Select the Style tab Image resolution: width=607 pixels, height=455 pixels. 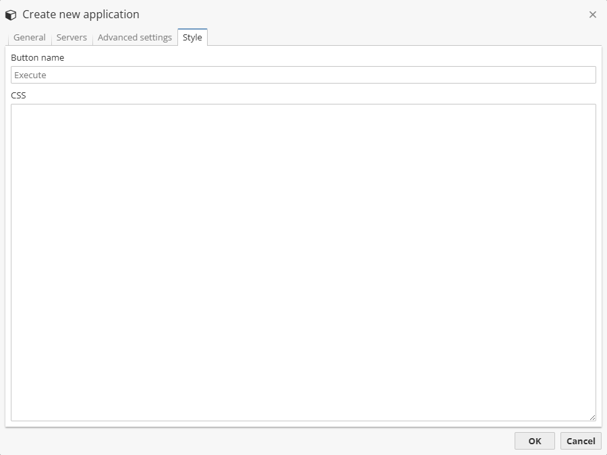(x=192, y=38)
